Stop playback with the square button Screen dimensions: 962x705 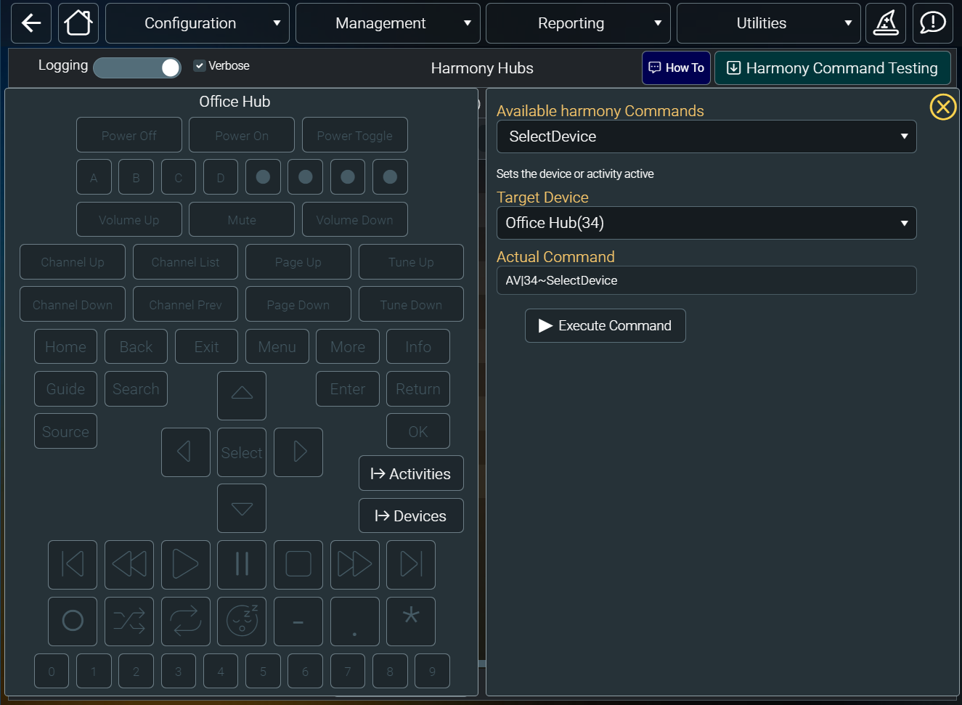coord(298,564)
